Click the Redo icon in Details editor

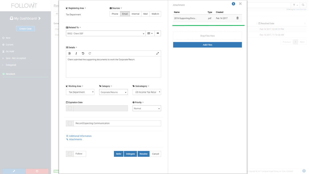(90, 53)
